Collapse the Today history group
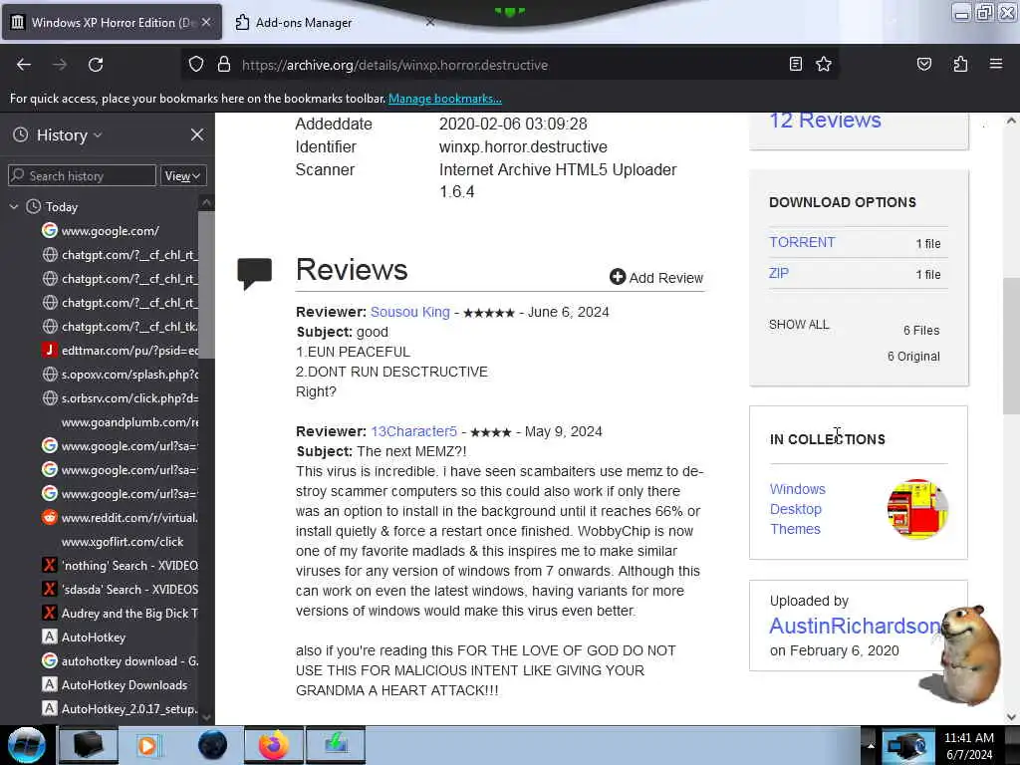1020x765 pixels. coord(14,207)
